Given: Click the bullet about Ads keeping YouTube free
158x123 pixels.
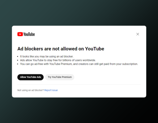Looking at the screenshot, I should [58, 60].
